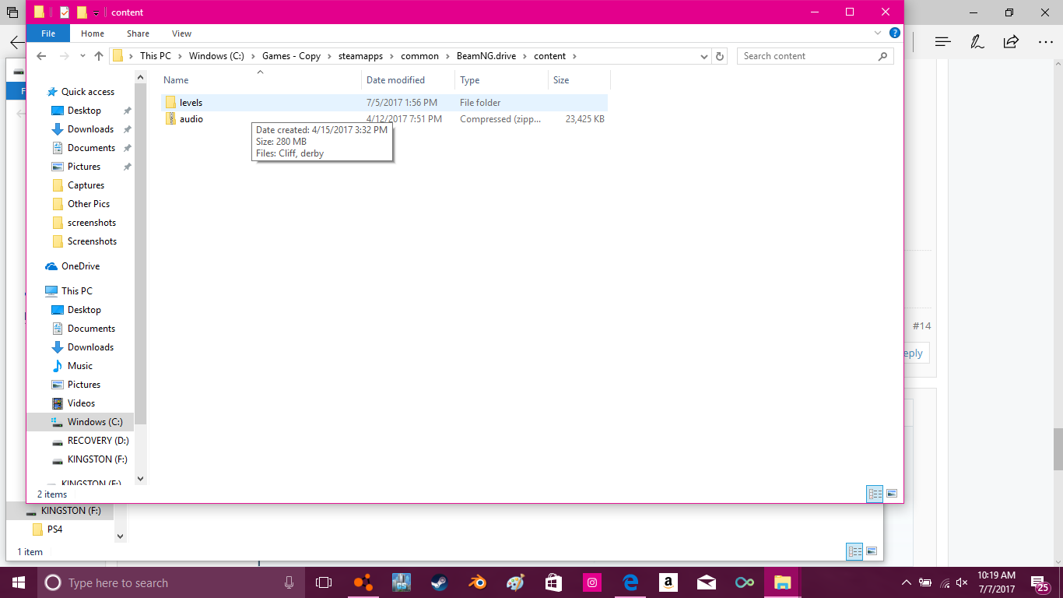Screen dimensions: 1063x598
Task: Open Microsoft Store taskbar icon
Action: tap(553, 582)
